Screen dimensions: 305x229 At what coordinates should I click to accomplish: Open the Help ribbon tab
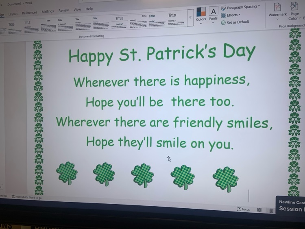pyautogui.click(x=89, y=9)
